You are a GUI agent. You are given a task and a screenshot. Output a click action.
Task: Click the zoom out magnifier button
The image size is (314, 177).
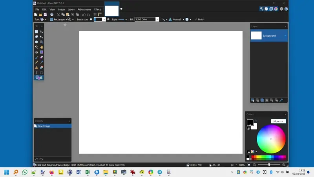click(254, 165)
